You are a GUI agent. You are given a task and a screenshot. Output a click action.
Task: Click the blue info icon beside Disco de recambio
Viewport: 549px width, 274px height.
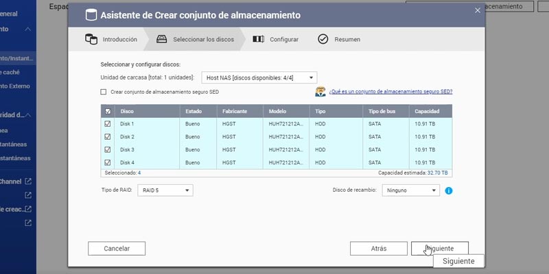[449, 190]
